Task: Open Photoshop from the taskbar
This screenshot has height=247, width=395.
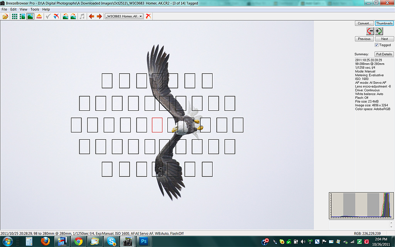Action: pyautogui.click(x=144, y=242)
